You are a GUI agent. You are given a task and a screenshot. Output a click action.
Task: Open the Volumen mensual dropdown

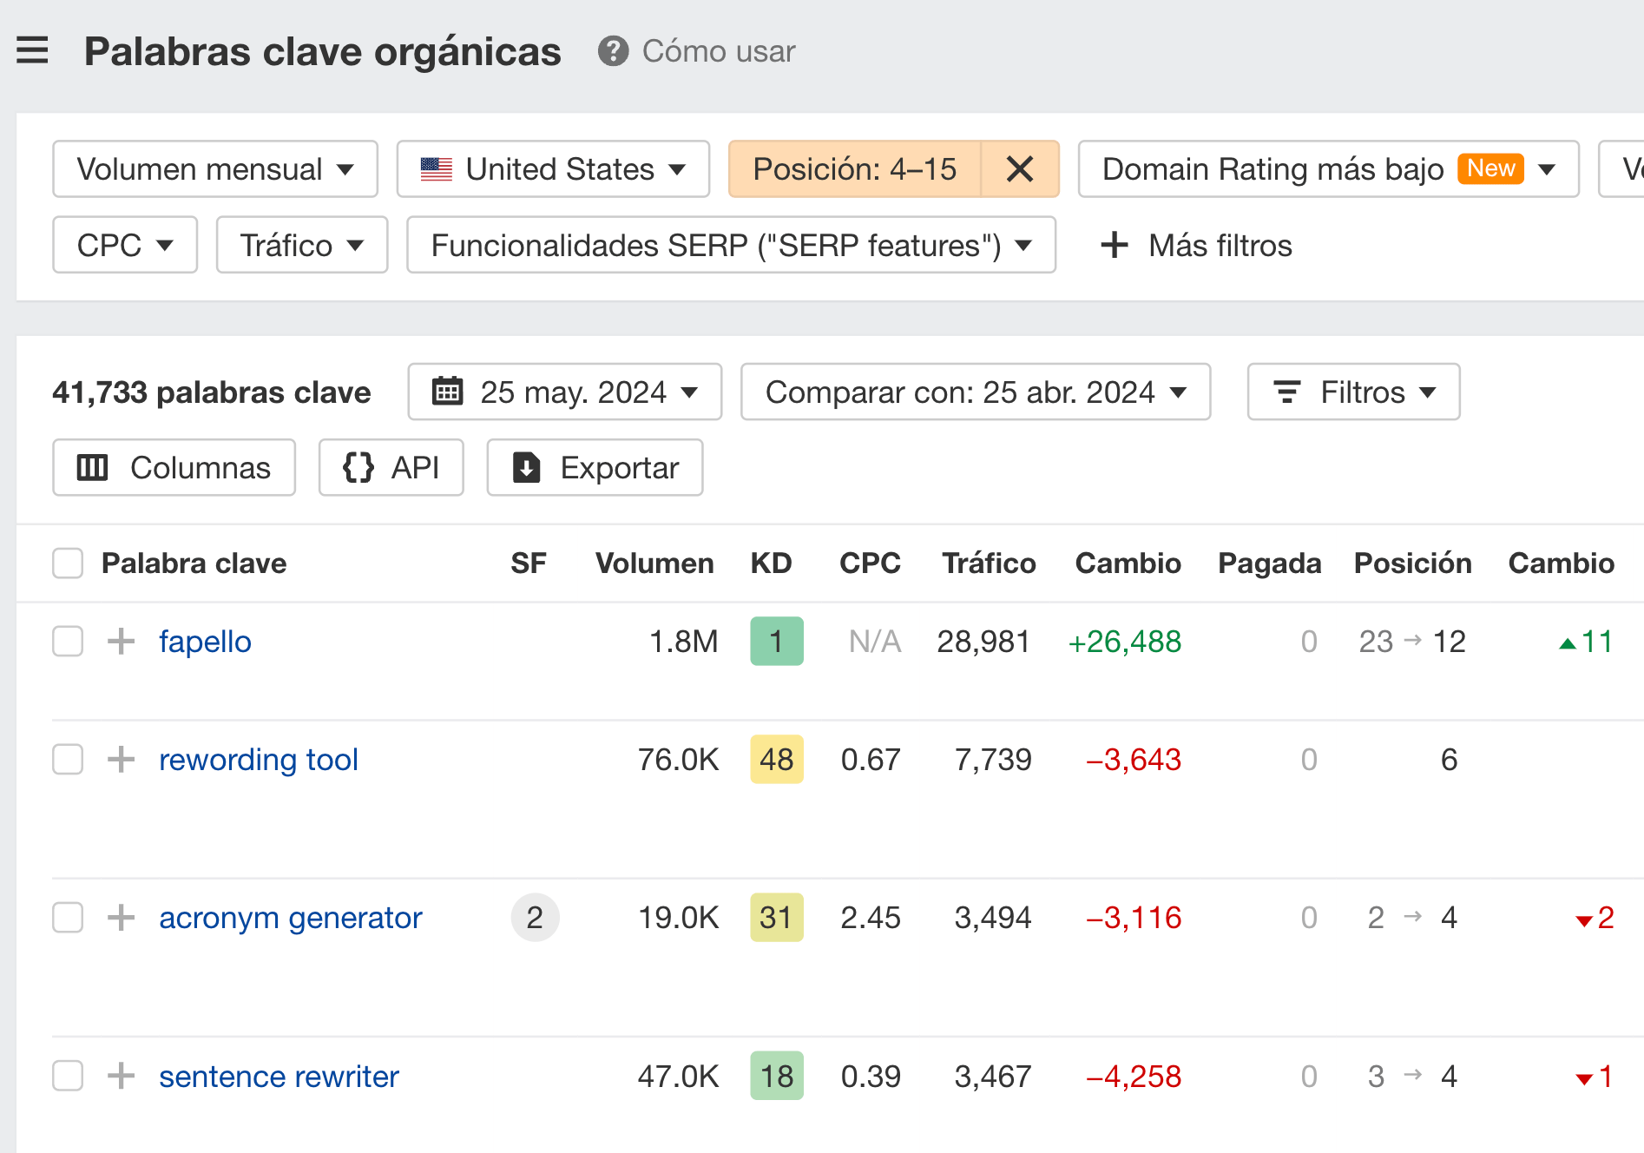pyautogui.click(x=214, y=169)
